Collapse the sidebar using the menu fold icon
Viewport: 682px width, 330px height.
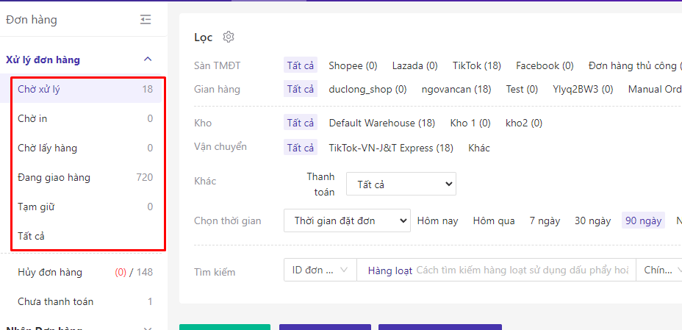click(x=146, y=20)
